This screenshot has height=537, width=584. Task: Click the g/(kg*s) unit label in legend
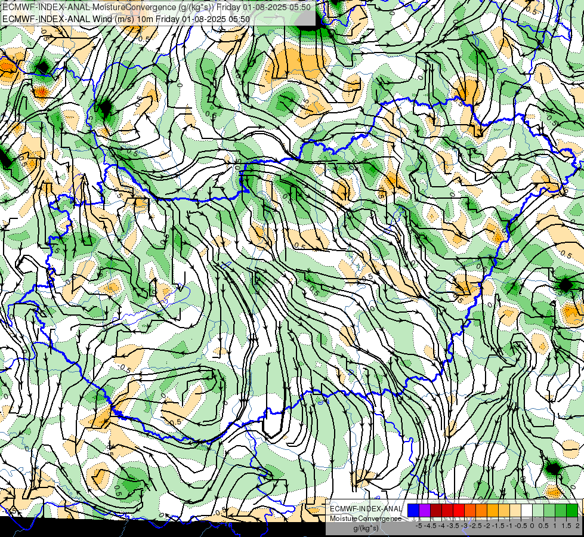pyautogui.click(x=366, y=528)
